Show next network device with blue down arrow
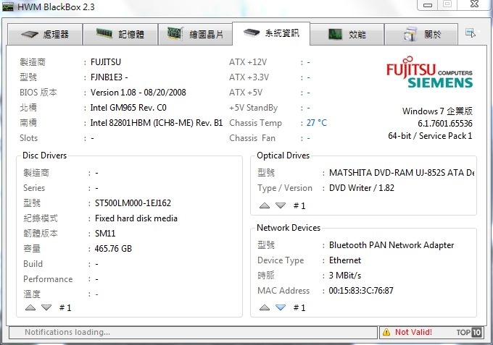 [281, 307]
